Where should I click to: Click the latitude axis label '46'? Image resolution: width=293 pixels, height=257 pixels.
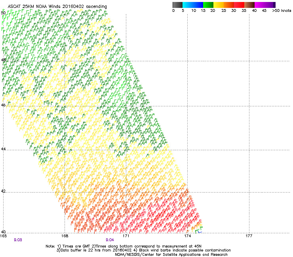tap(3, 105)
